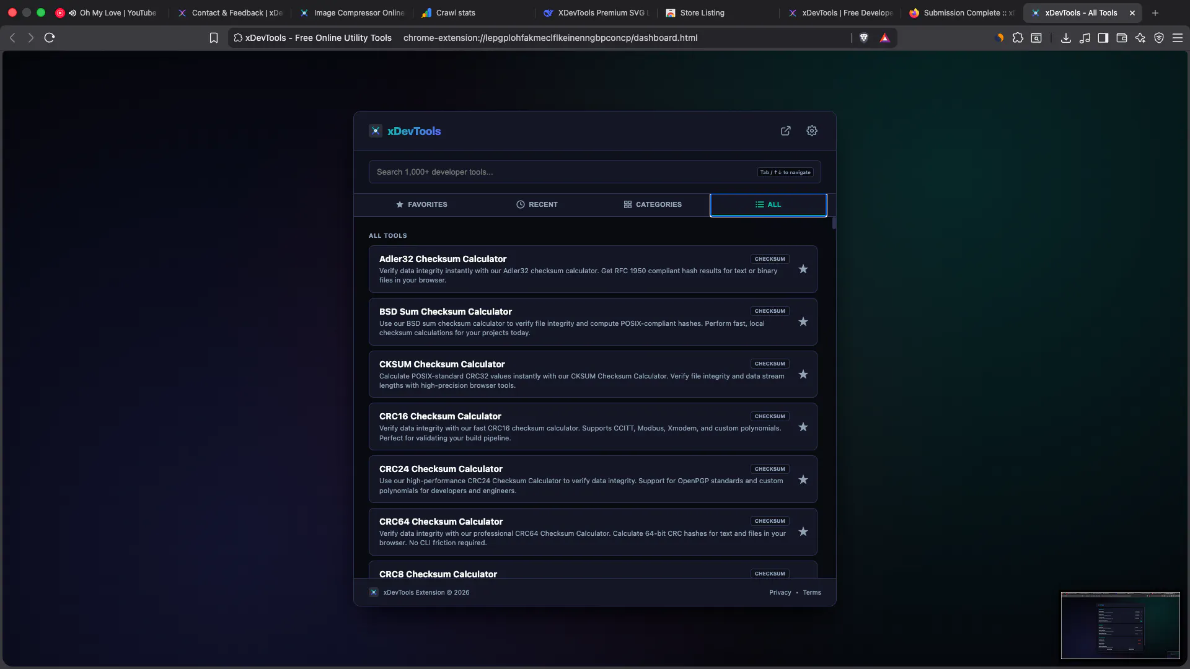Open the Privacy link in footer

click(780, 593)
